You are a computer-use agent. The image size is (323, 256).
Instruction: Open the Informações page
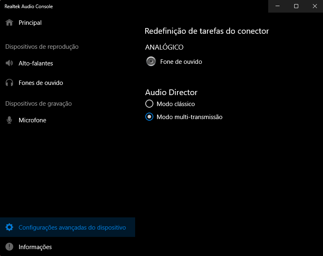click(67, 247)
